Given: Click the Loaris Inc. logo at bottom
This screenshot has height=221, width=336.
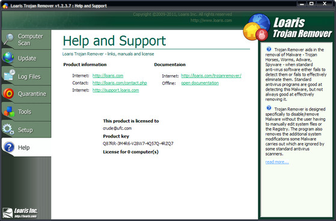Looking at the screenshot, I should 20,213.
